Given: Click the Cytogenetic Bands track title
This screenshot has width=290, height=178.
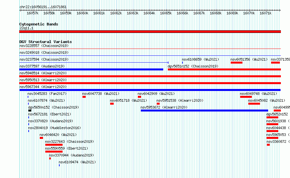Looking at the screenshot, I should (39, 24).
